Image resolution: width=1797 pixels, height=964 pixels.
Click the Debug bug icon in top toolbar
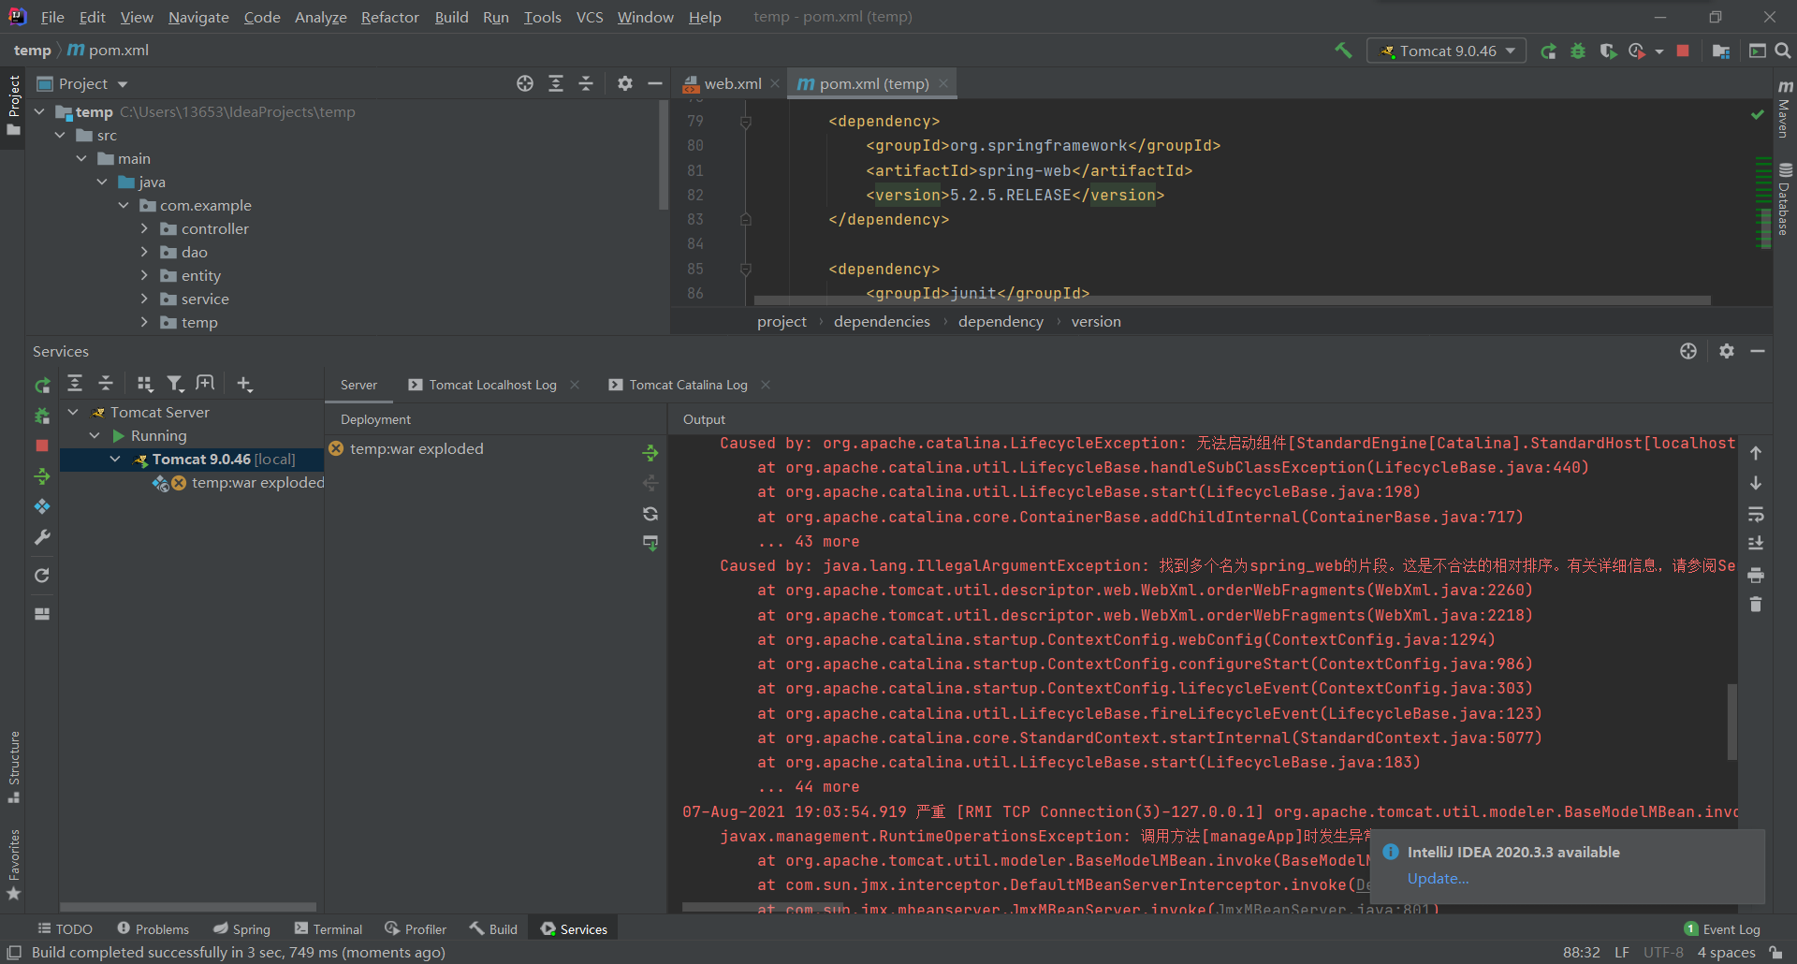click(1578, 51)
